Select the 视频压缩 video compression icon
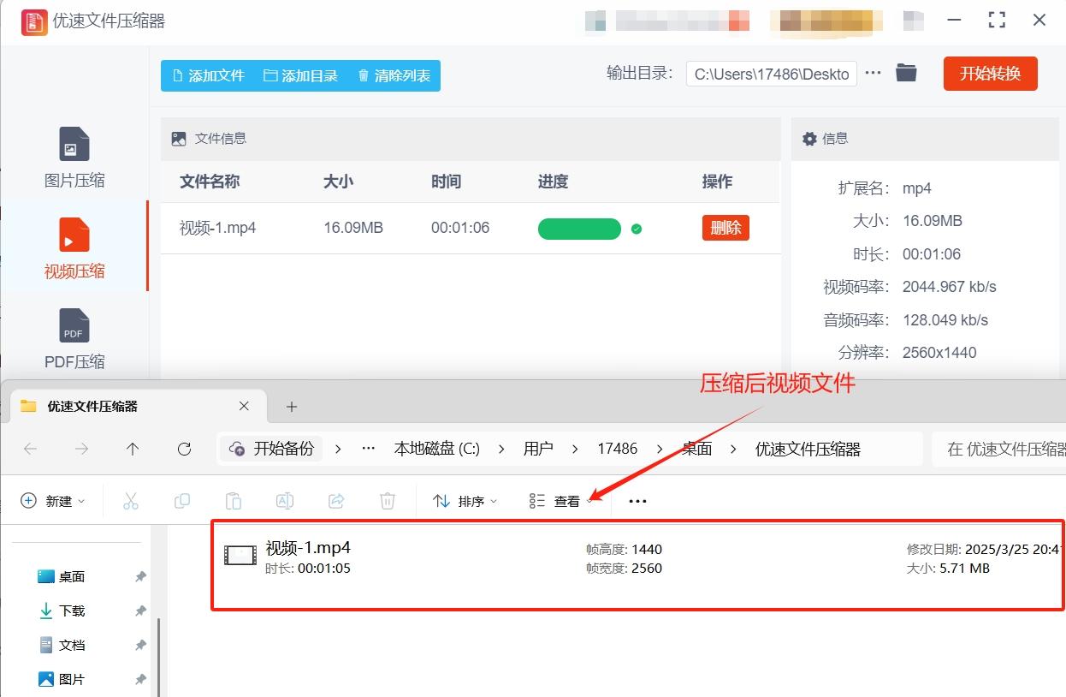The image size is (1066, 697). tap(74, 235)
